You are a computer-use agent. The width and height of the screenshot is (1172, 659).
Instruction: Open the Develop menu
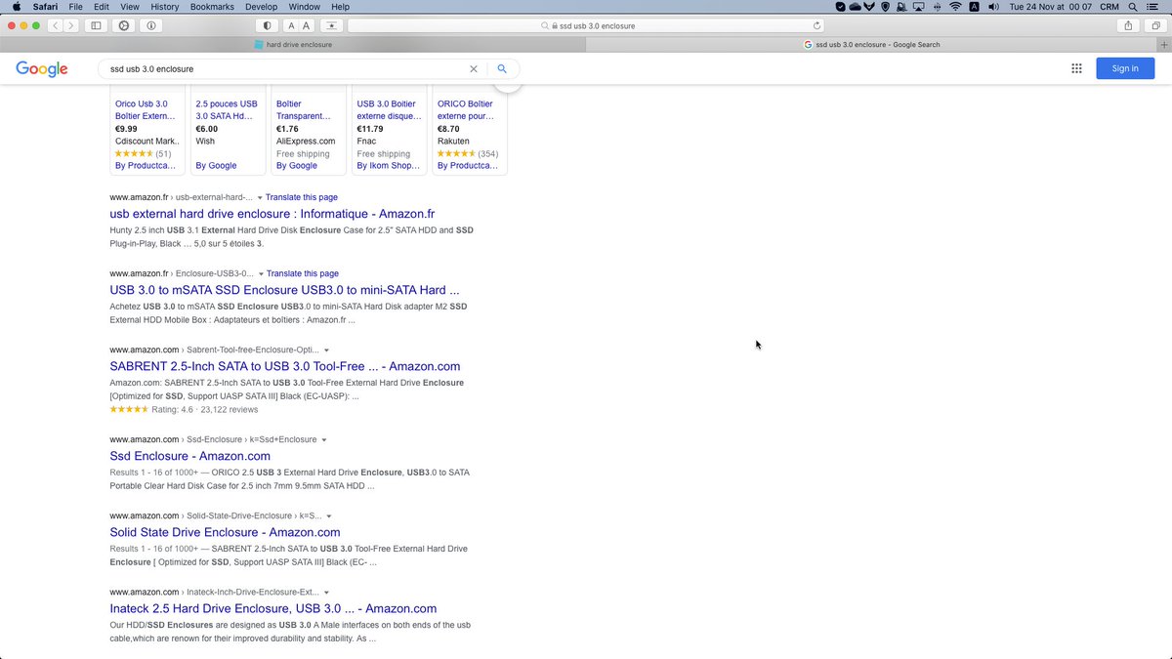(x=261, y=7)
